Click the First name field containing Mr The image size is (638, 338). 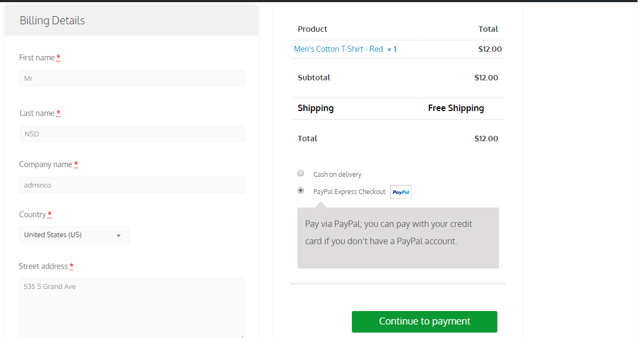coord(131,78)
